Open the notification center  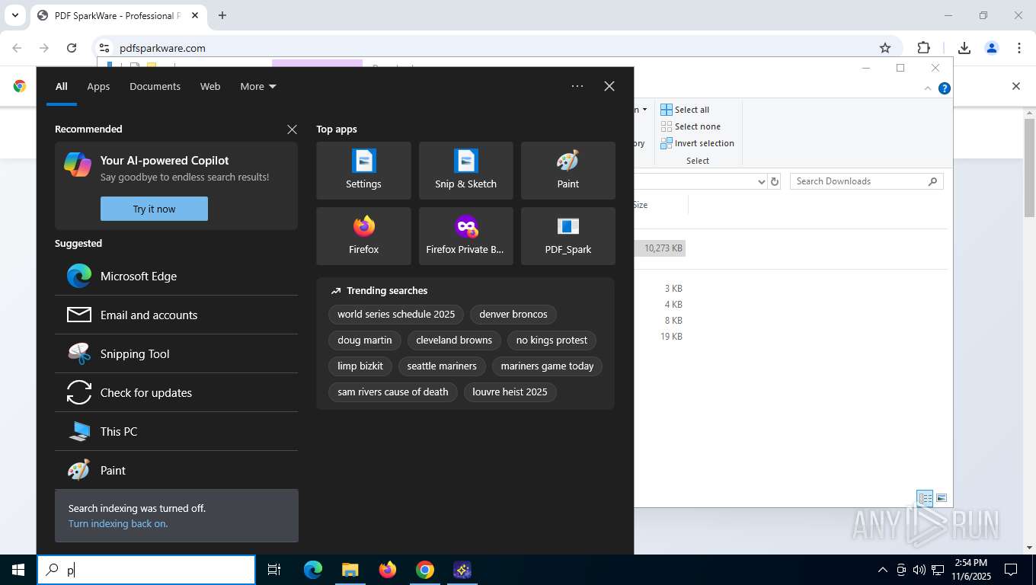(x=1011, y=570)
